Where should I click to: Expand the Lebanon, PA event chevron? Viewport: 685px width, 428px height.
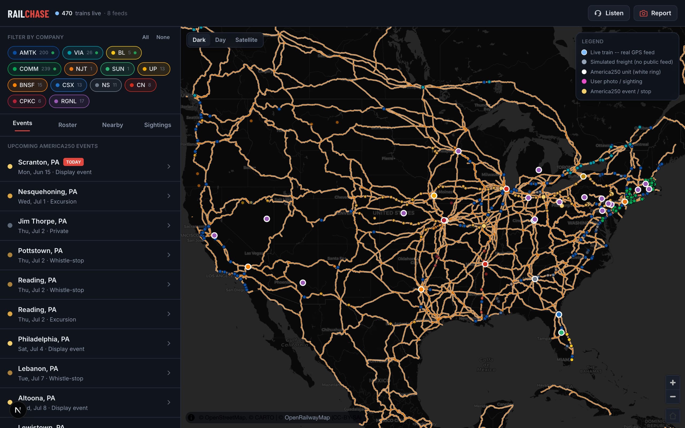(x=169, y=373)
